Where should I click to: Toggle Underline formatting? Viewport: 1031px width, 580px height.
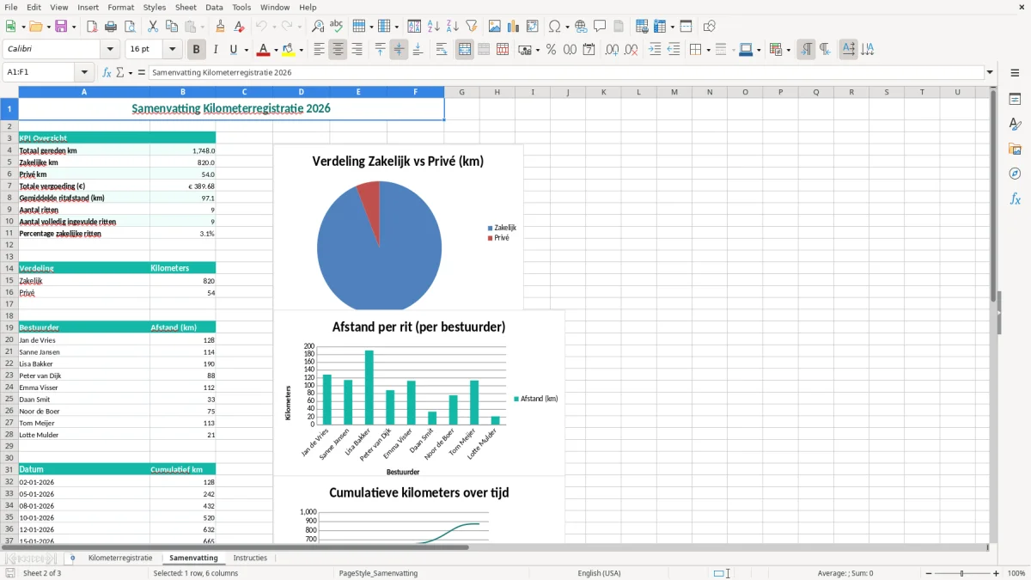[234, 50]
